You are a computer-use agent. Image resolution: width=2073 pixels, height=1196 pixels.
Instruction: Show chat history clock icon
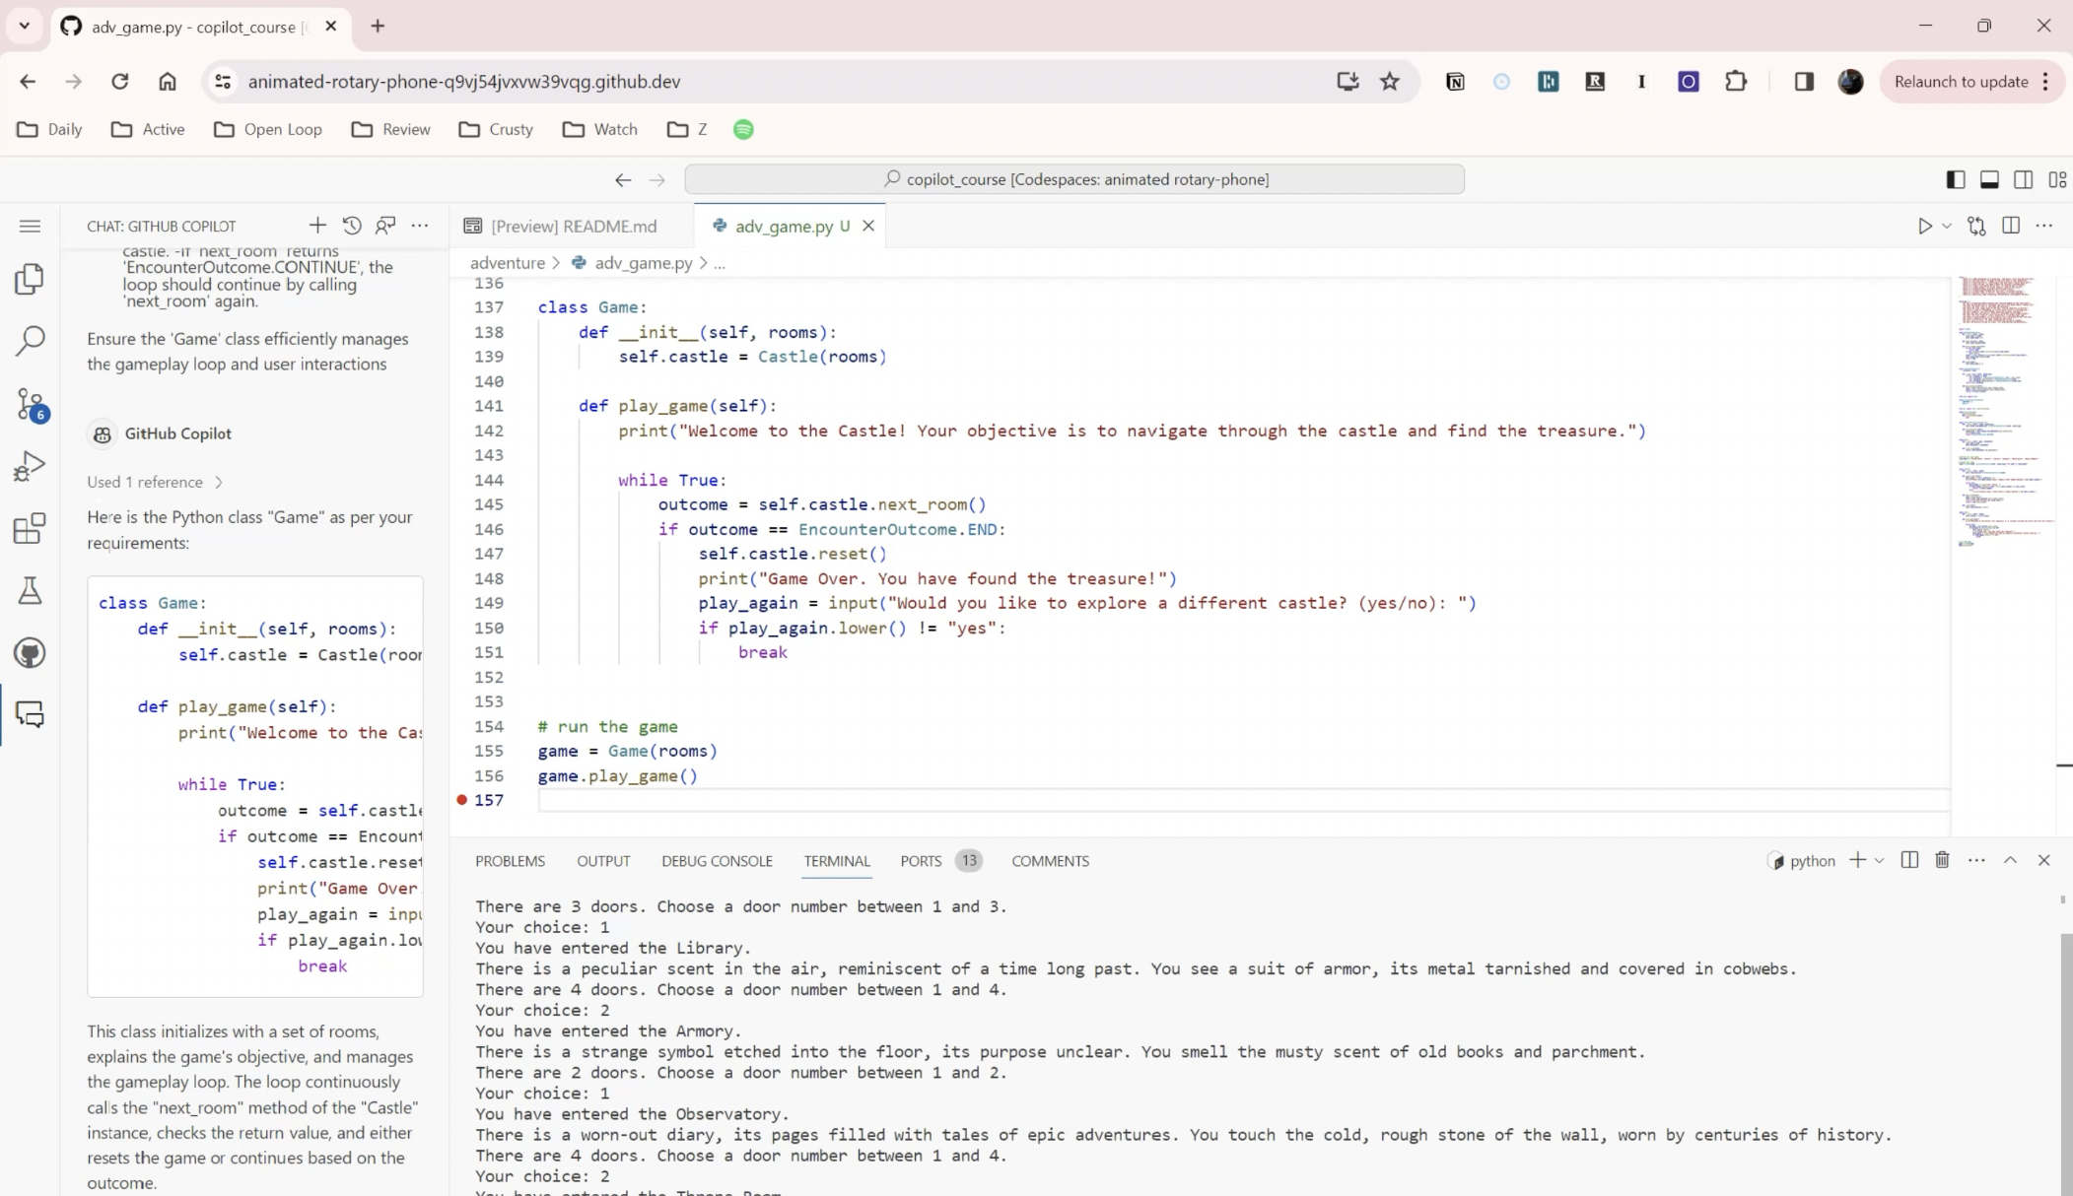pos(352,226)
